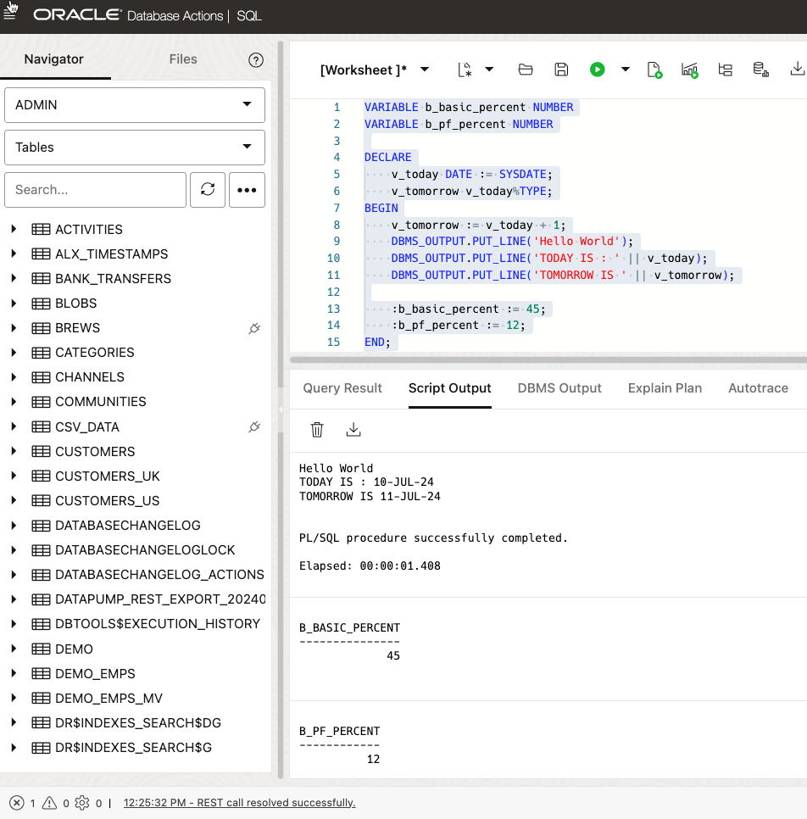Select the CUSTOMERS_US table

pos(108,500)
